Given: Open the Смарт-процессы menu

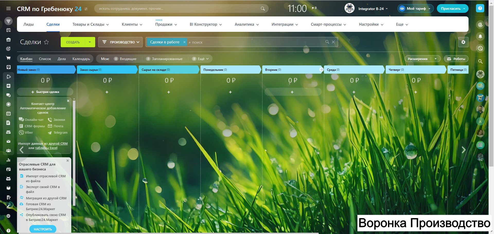Looking at the screenshot, I should pos(328,24).
